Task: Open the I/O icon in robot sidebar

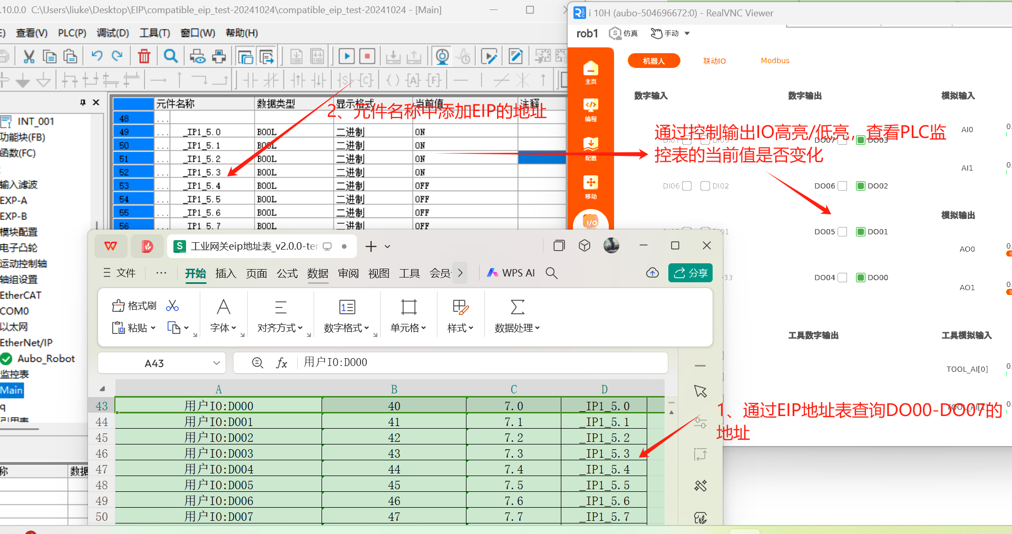Action: (x=591, y=222)
